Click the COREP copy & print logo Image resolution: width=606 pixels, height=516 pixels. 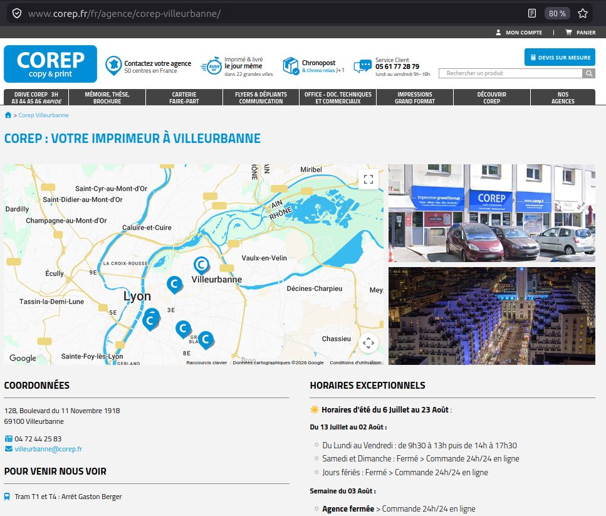point(50,64)
